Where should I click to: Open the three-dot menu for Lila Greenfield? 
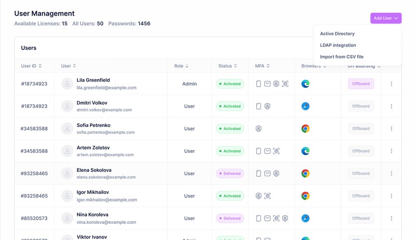(391, 84)
